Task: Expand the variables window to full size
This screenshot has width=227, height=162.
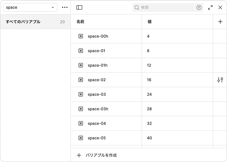Action: [x=210, y=7]
